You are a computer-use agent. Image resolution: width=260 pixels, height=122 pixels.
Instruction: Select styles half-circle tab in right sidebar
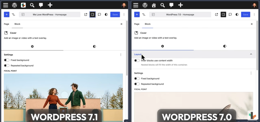(x=225, y=46)
